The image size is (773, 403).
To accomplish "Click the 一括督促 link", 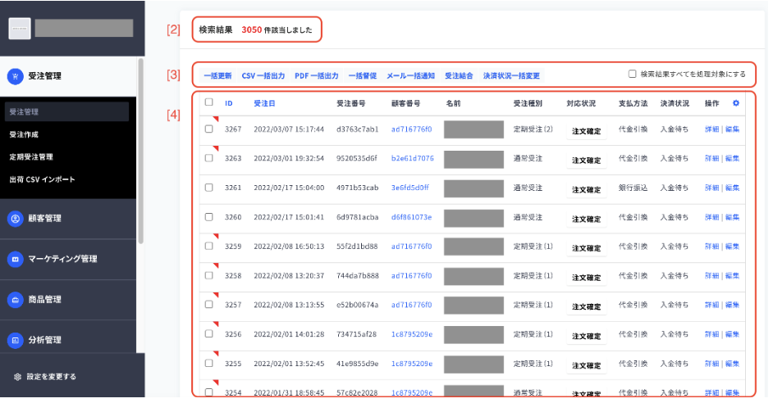I will [x=363, y=76].
